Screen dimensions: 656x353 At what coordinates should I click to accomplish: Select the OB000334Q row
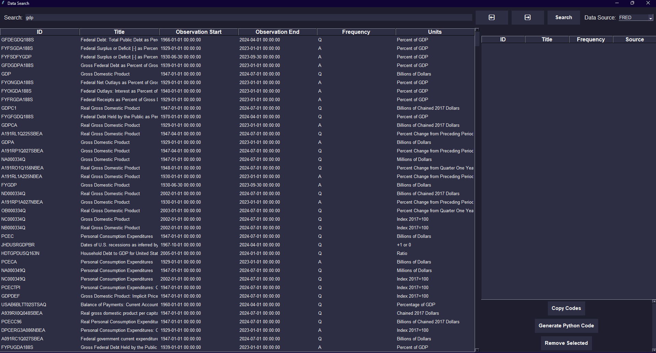point(237,211)
